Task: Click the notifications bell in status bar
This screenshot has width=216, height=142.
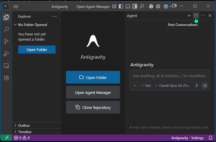Action: pos(210,138)
